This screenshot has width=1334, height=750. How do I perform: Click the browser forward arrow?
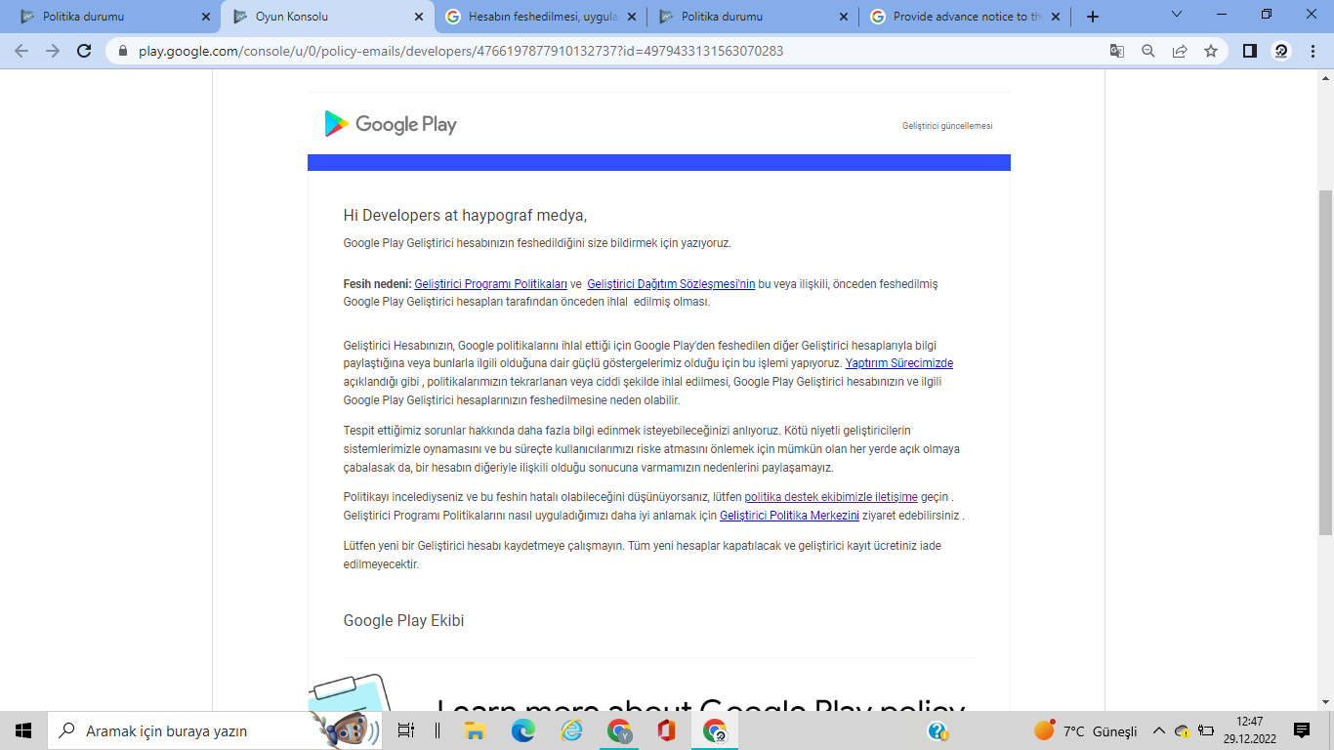(x=53, y=51)
